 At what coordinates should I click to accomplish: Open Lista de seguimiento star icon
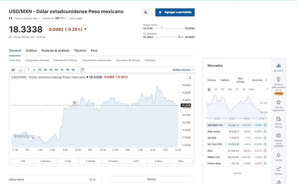coord(278,102)
